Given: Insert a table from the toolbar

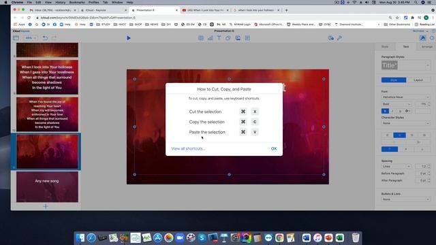Looking at the screenshot, I should (x=201, y=38).
